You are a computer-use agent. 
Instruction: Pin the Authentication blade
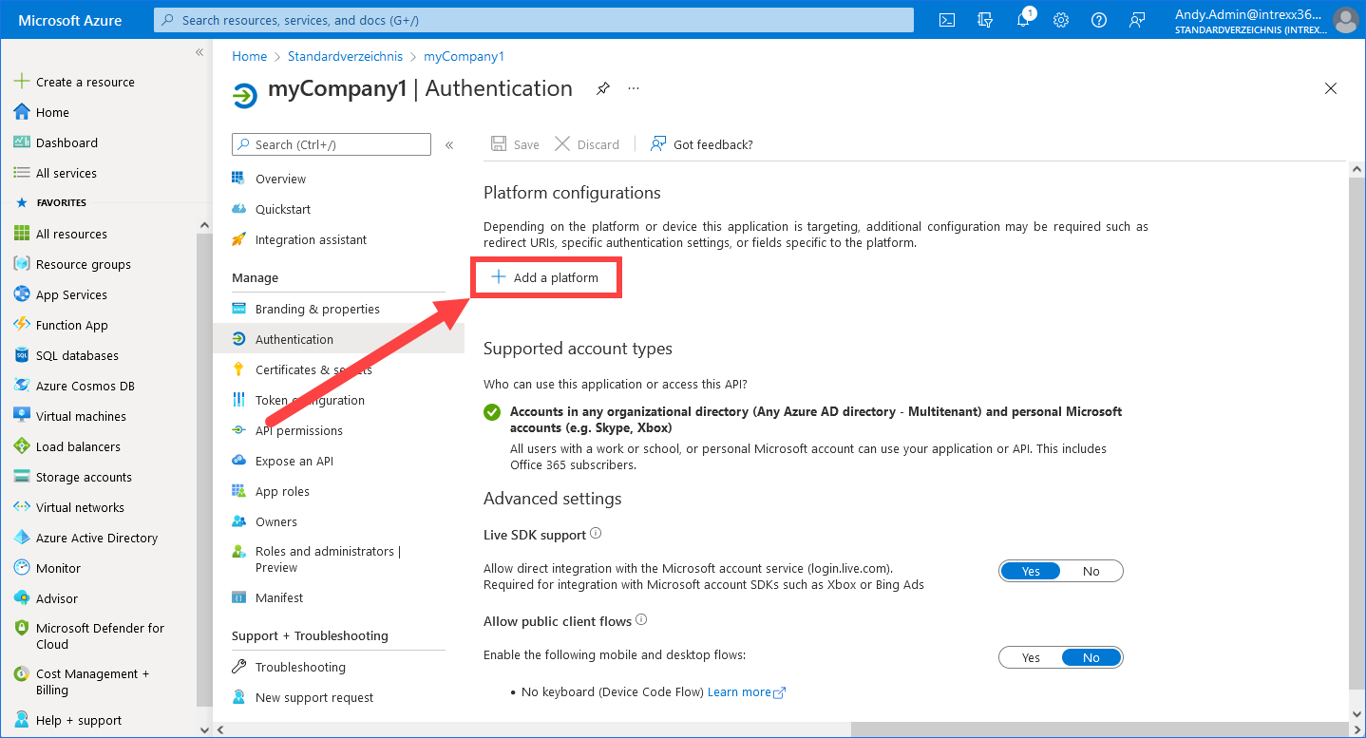click(x=602, y=88)
